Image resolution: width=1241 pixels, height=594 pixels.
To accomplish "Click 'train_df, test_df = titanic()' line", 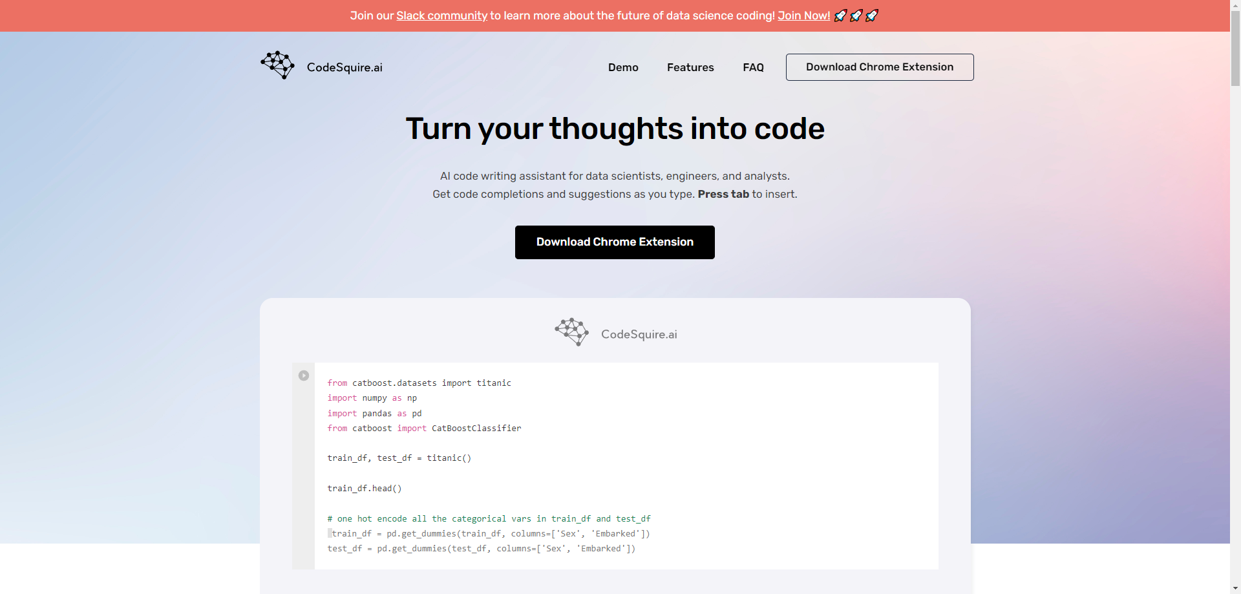I will tap(399, 458).
